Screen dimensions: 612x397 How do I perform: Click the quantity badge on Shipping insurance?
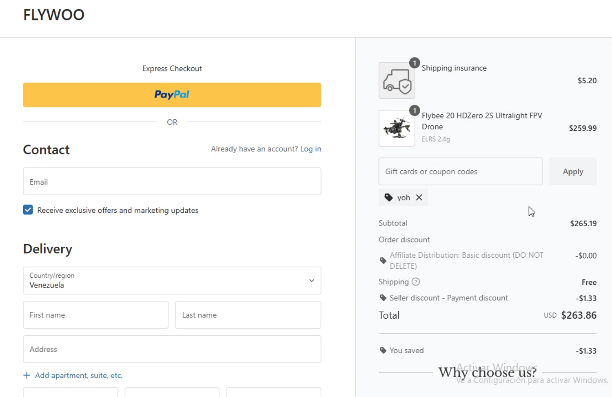pos(415,63)
